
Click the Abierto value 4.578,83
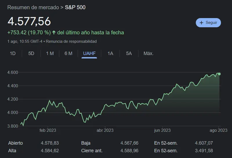click(50, 143)
